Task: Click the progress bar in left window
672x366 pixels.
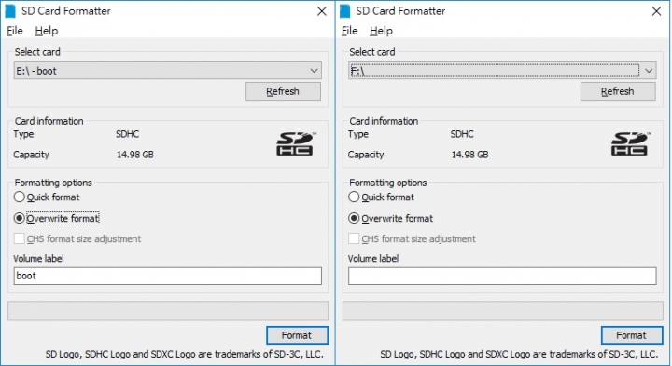Action: (168, 311)
